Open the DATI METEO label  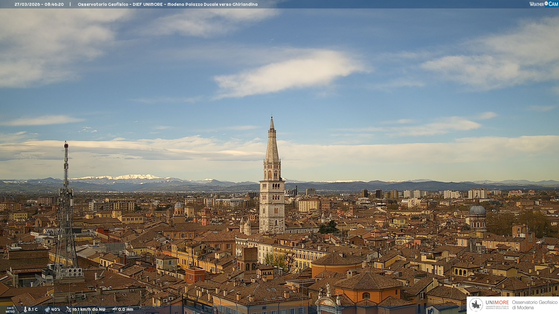point(10,310)
